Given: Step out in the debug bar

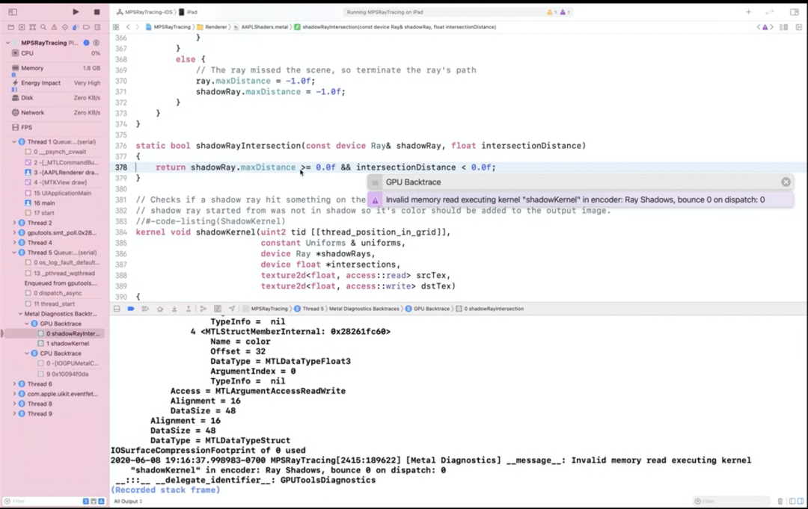Looking at the screenshot, I should [189, 309].
